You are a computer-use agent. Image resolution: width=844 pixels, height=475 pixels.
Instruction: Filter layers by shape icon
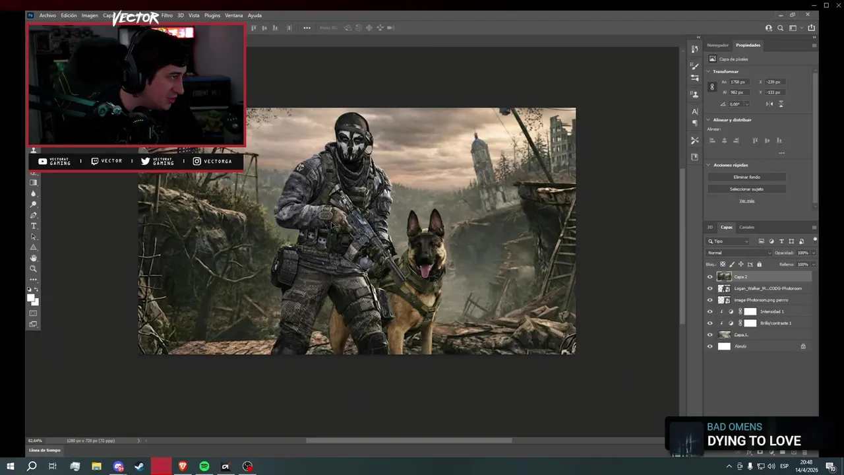tap(791, 241)
